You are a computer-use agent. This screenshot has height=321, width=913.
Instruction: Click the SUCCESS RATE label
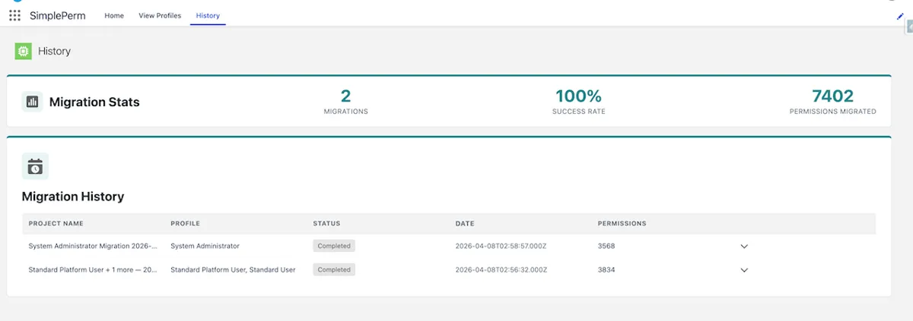click(x=579, y=112)
